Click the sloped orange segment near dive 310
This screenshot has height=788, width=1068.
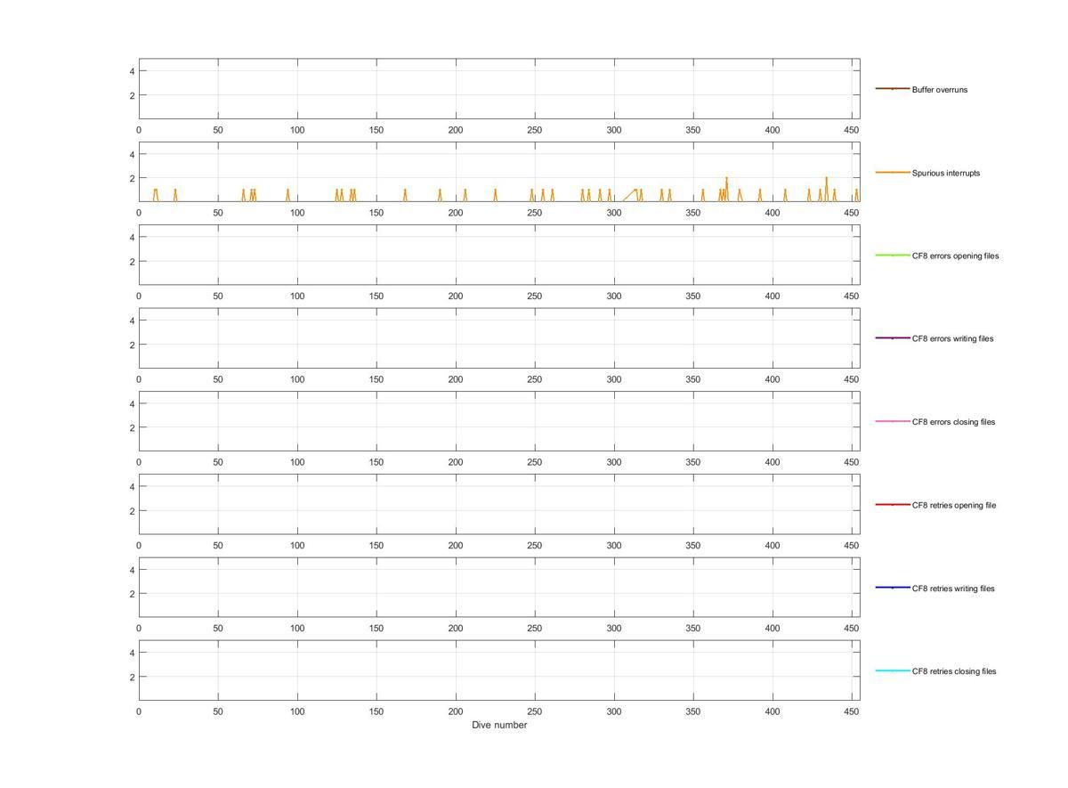(629, 195)
